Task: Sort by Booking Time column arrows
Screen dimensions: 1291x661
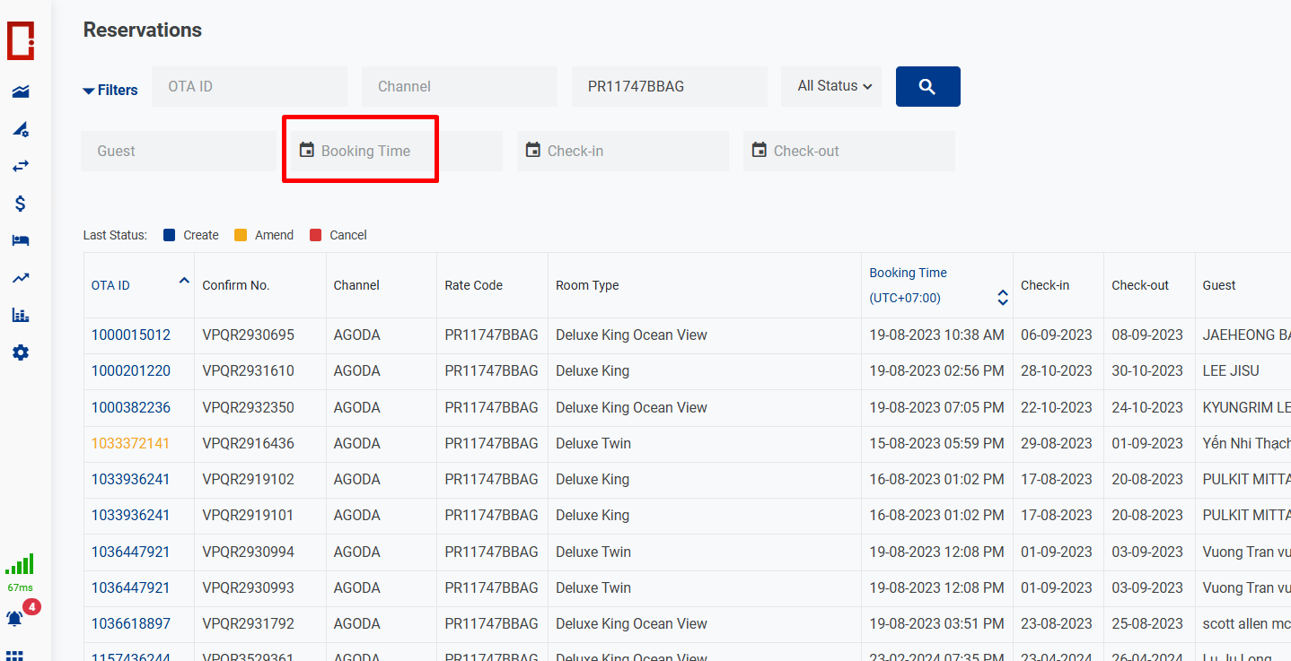Action: click(1003, 298)
